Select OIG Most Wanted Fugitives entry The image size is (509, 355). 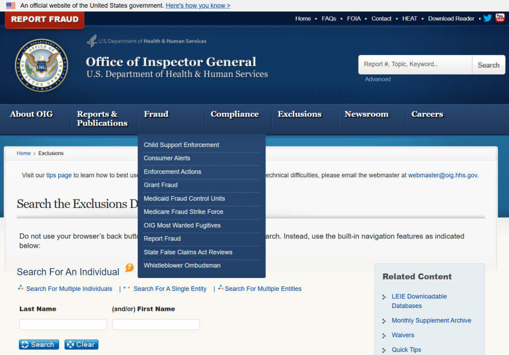click(182, 225)
